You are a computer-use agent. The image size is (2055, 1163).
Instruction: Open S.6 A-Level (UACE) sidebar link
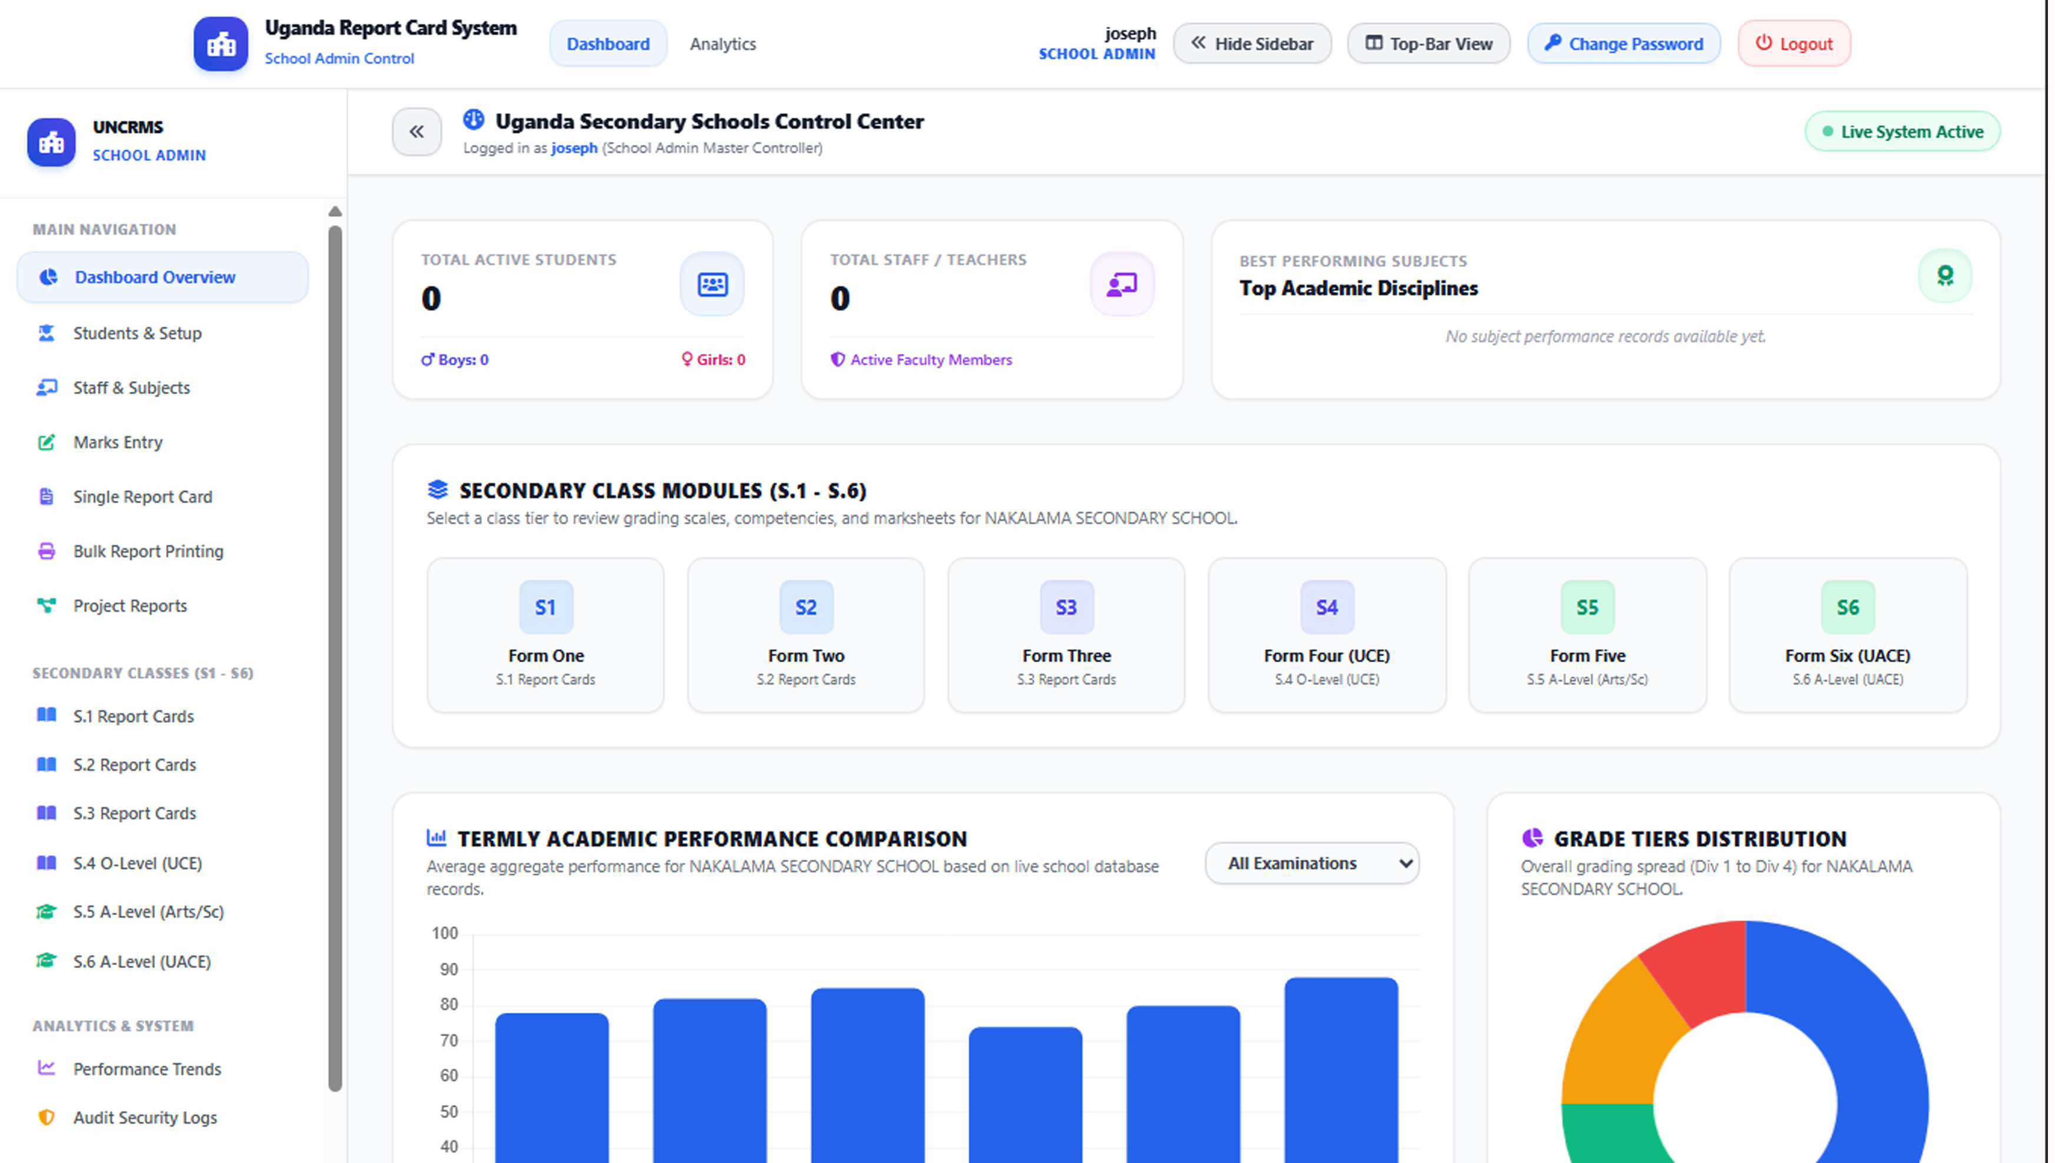[x=163, y=962]
